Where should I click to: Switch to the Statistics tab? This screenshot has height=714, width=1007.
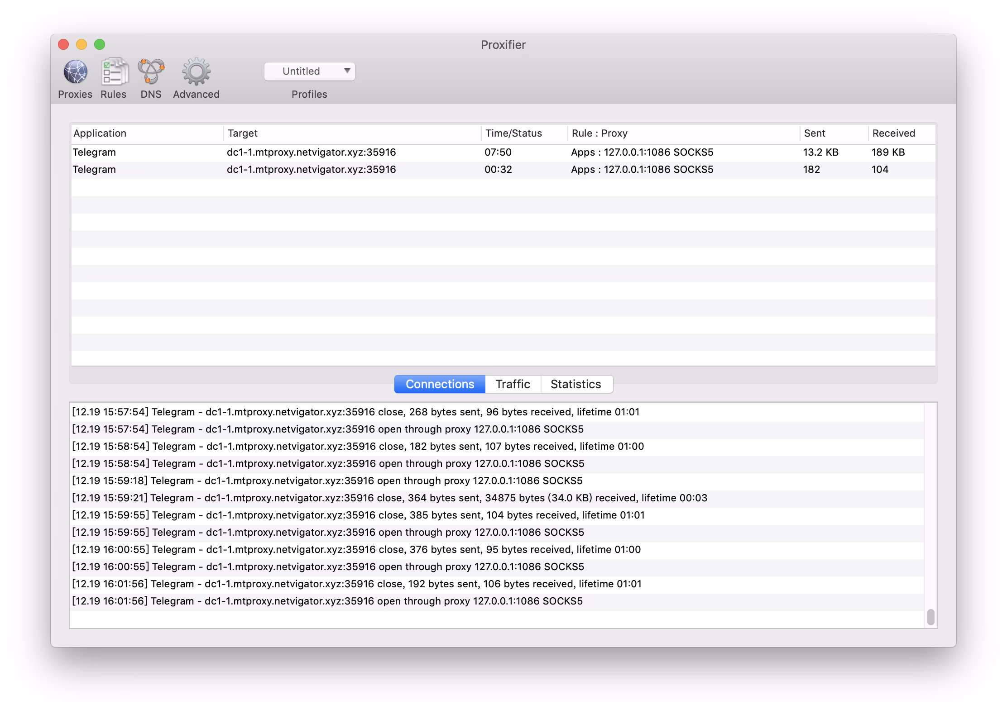click(x=576, y=384)
